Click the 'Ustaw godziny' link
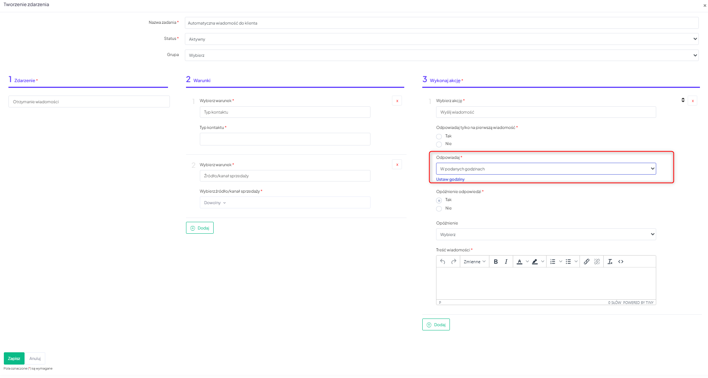 (x=450, y=179)
